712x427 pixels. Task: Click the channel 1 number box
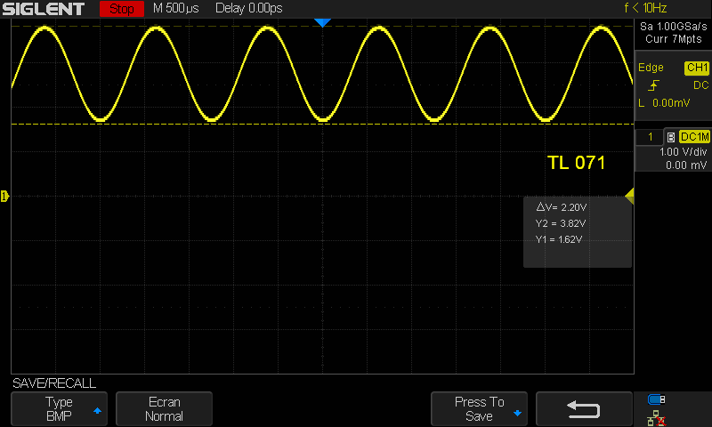[x=650, y=137]
